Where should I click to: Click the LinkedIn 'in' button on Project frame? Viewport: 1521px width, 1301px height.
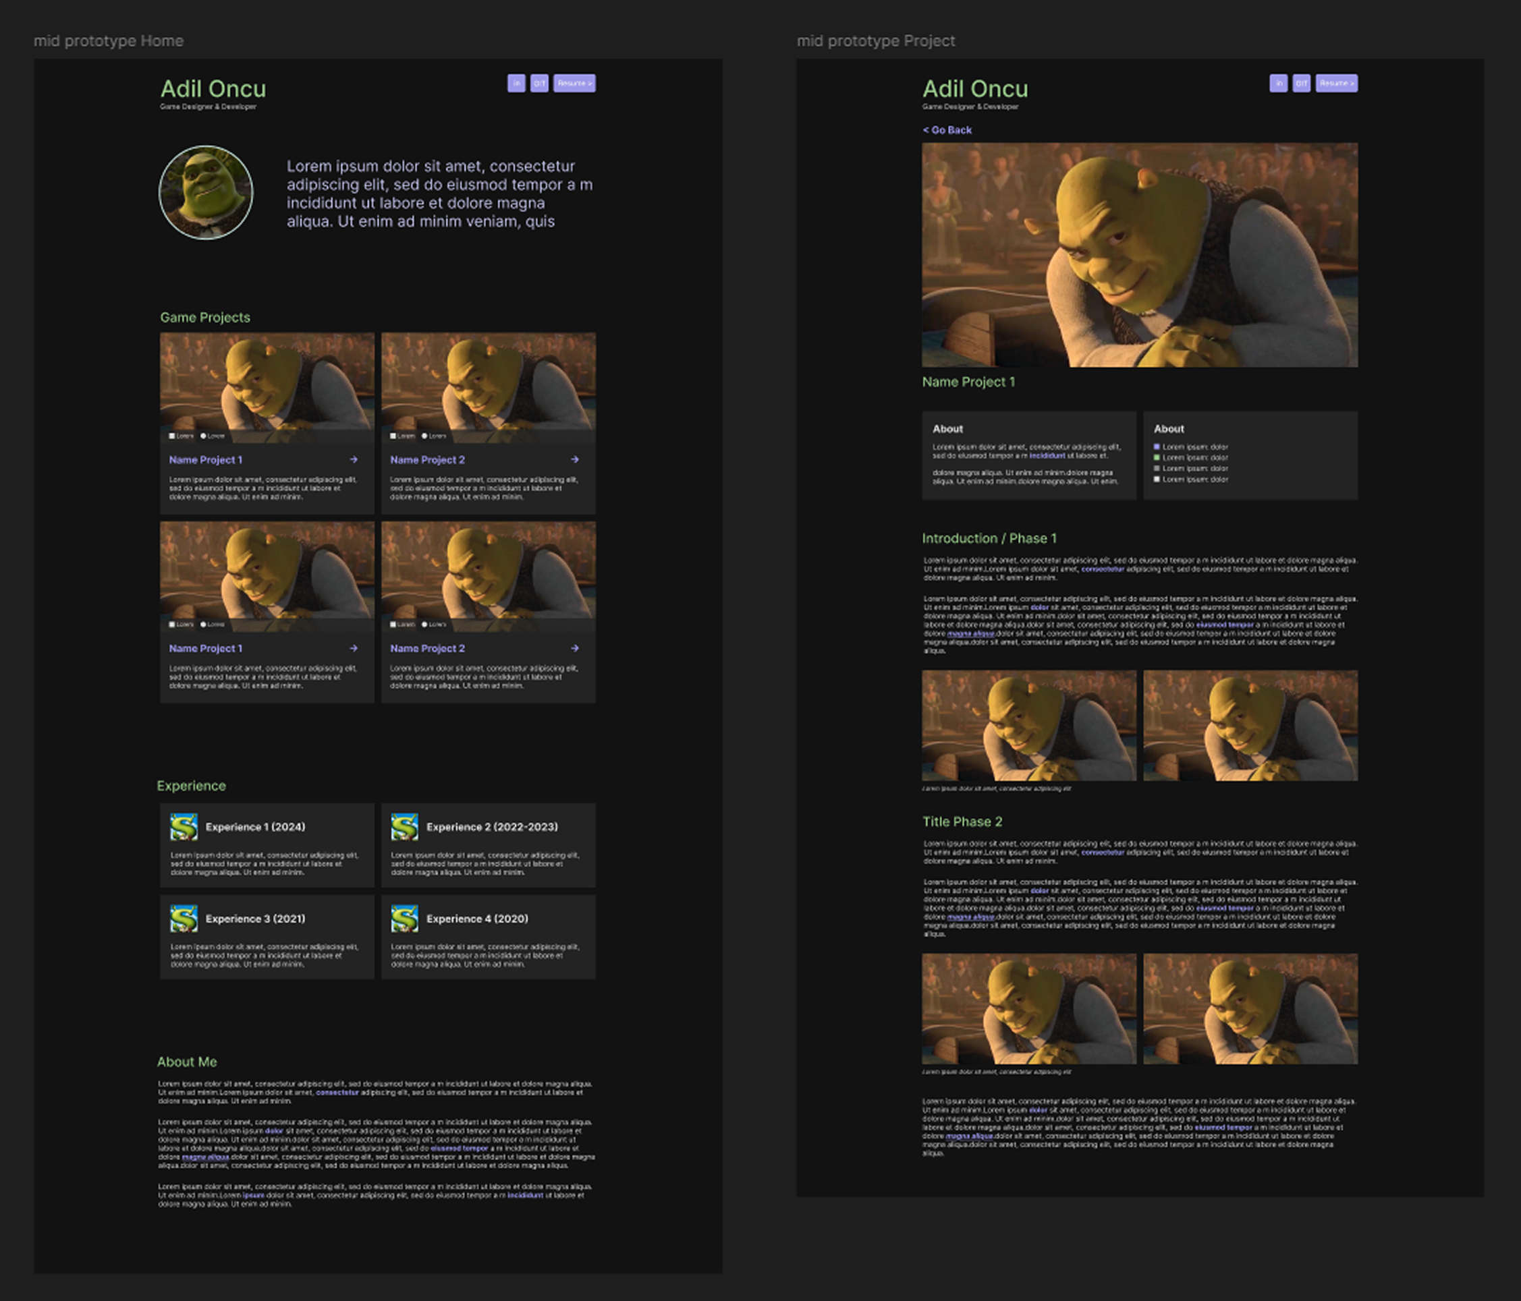point(1278,83)
